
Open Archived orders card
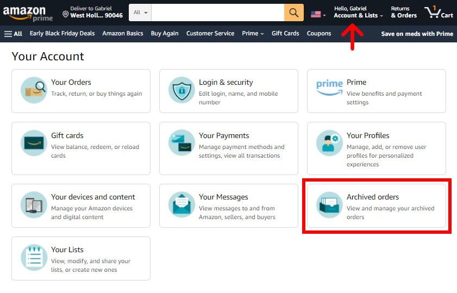pos(377,206)
